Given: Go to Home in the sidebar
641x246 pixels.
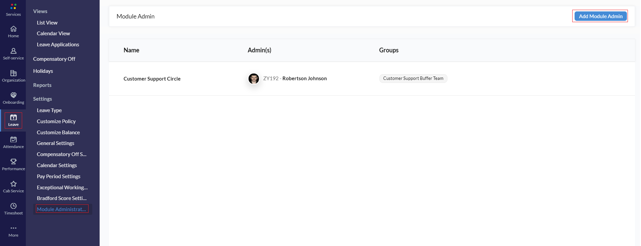Looking at the screenshot, I should point(13,32).
